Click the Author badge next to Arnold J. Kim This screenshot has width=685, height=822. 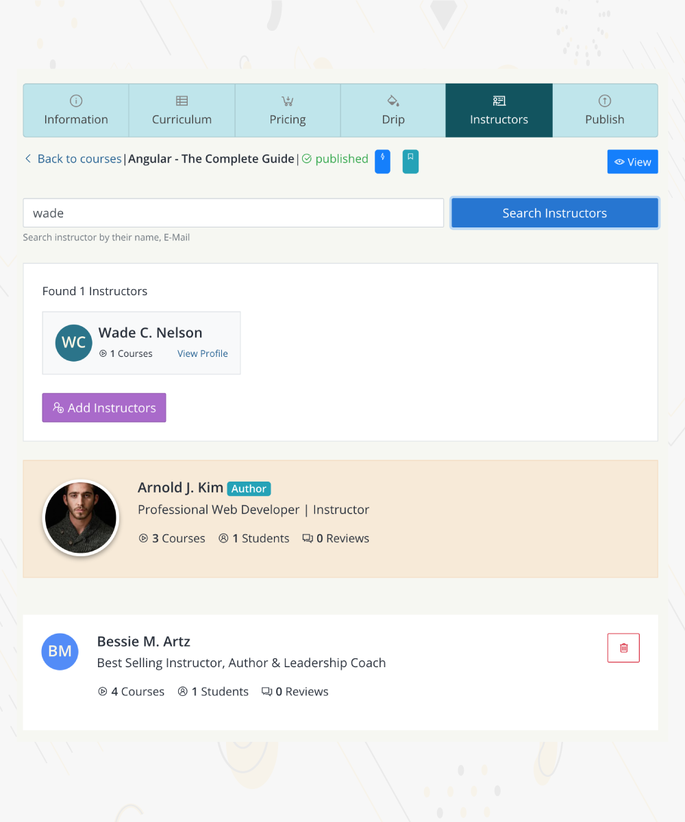[249, 488]
